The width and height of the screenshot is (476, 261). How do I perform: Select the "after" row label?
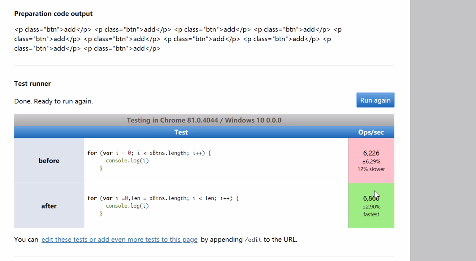pos(49,206)
